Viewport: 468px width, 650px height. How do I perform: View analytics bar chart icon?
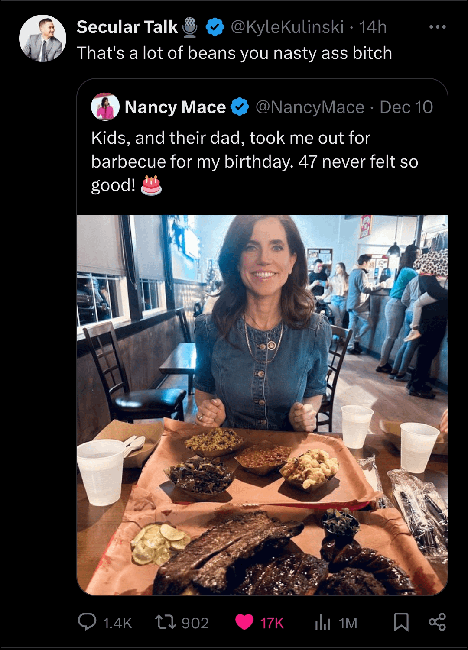[323, 622]
